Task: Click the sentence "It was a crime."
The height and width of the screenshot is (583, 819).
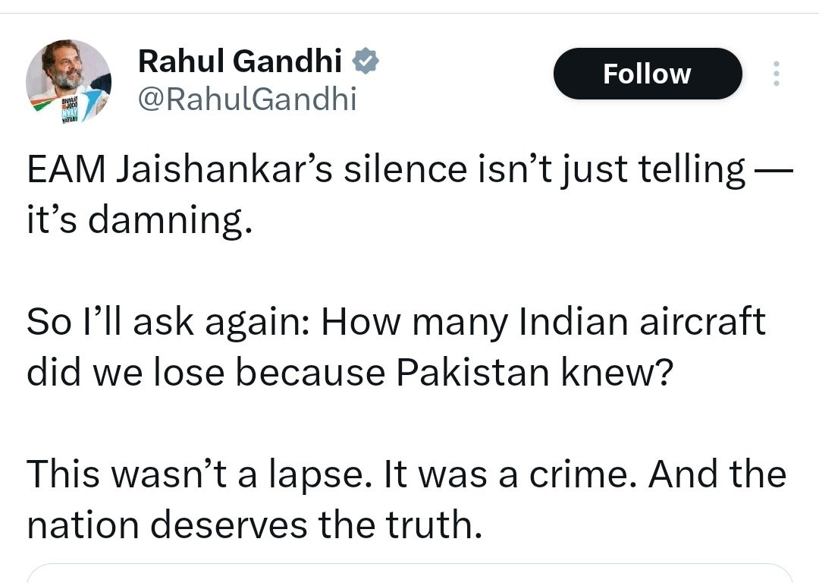Action: tap(513, 474)
